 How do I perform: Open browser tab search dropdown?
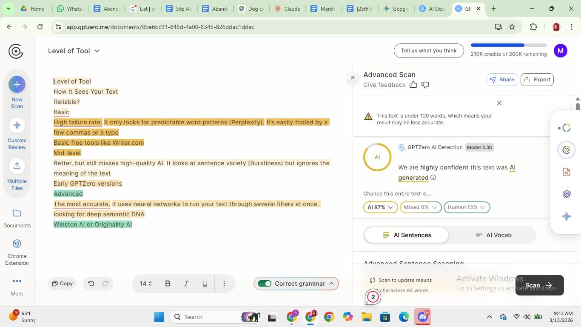point(8,9)
